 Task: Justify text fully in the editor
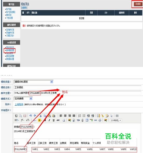pyautogui.click(x=74, y=116)
